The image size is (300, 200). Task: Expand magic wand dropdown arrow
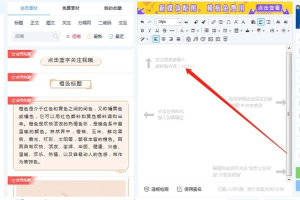[147, 39]
